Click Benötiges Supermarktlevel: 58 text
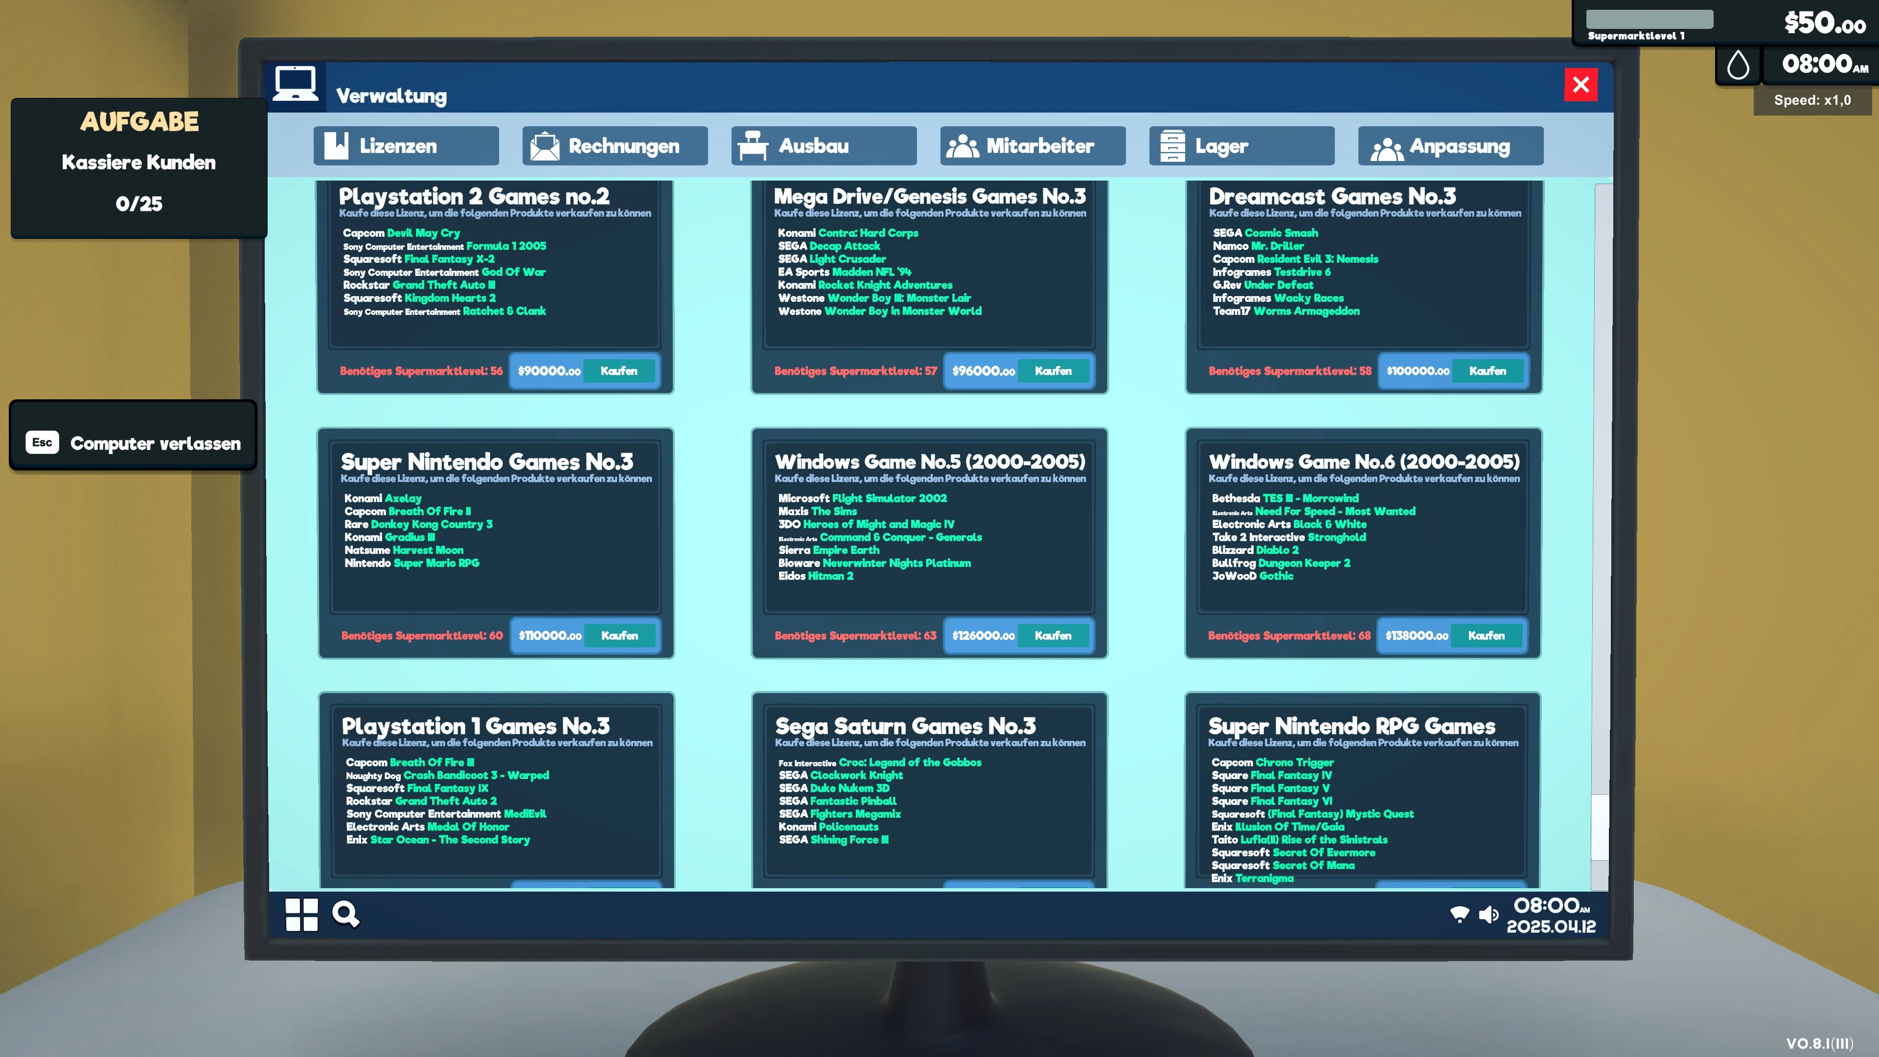Viewport: 1879px width, 1057px height. [1290, 370]
